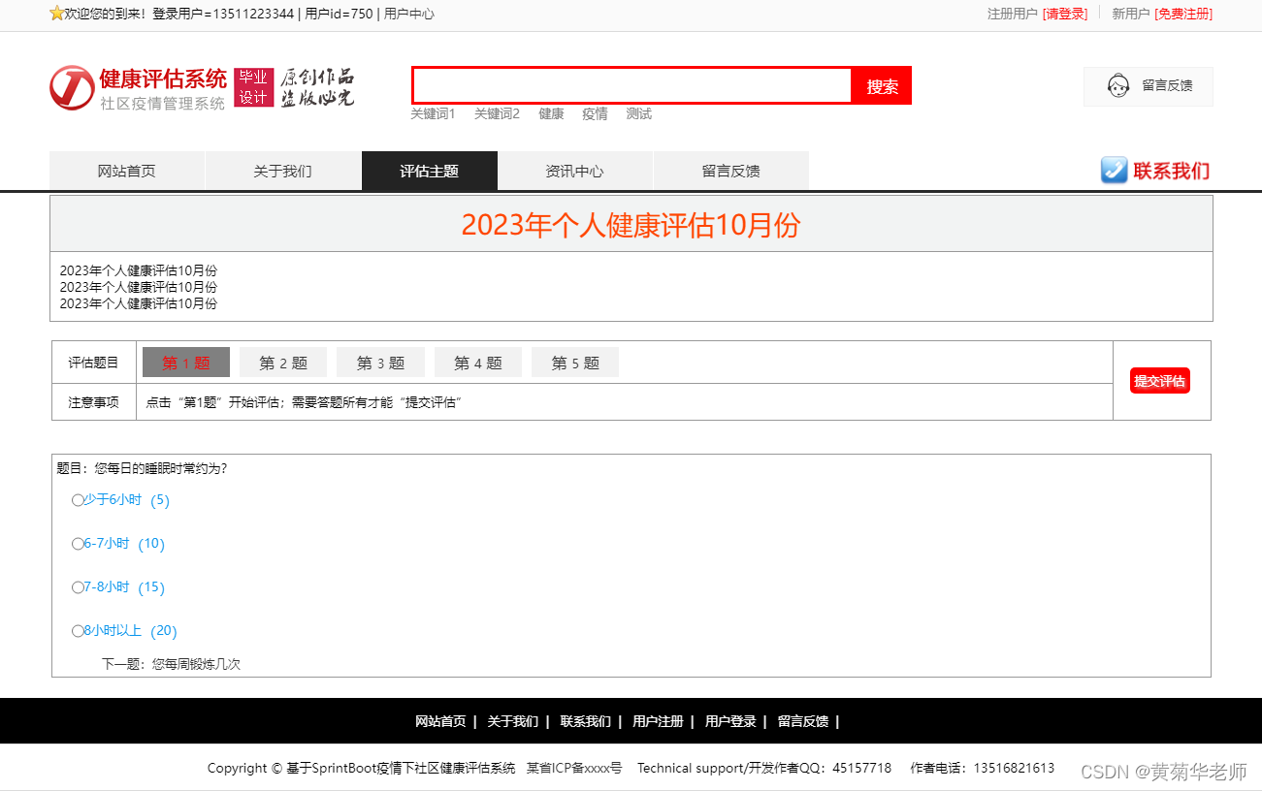The image size is (1262, 791).
Task: Click the 留言反馈 button at top right
Action: click(1149, 85)
